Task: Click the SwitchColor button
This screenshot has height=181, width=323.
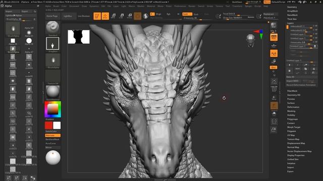Action: pyautogui.click(x=52, y=131)
